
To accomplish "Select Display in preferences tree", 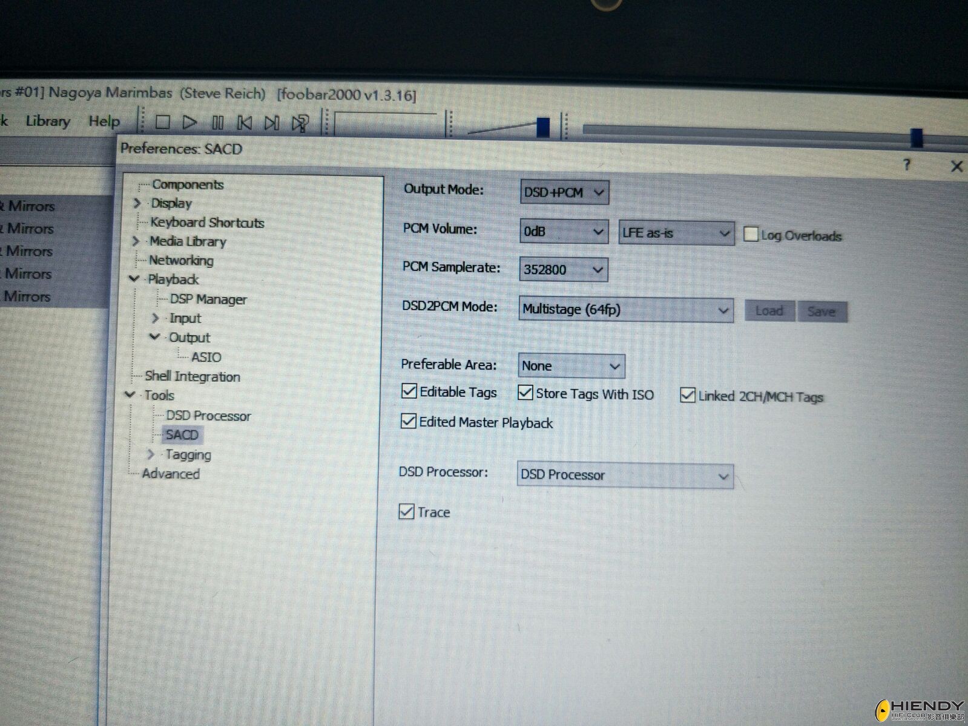I will (171, 203).
